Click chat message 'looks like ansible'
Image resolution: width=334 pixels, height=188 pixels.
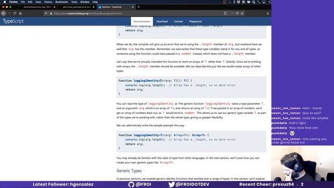click(x=315, y=118)
